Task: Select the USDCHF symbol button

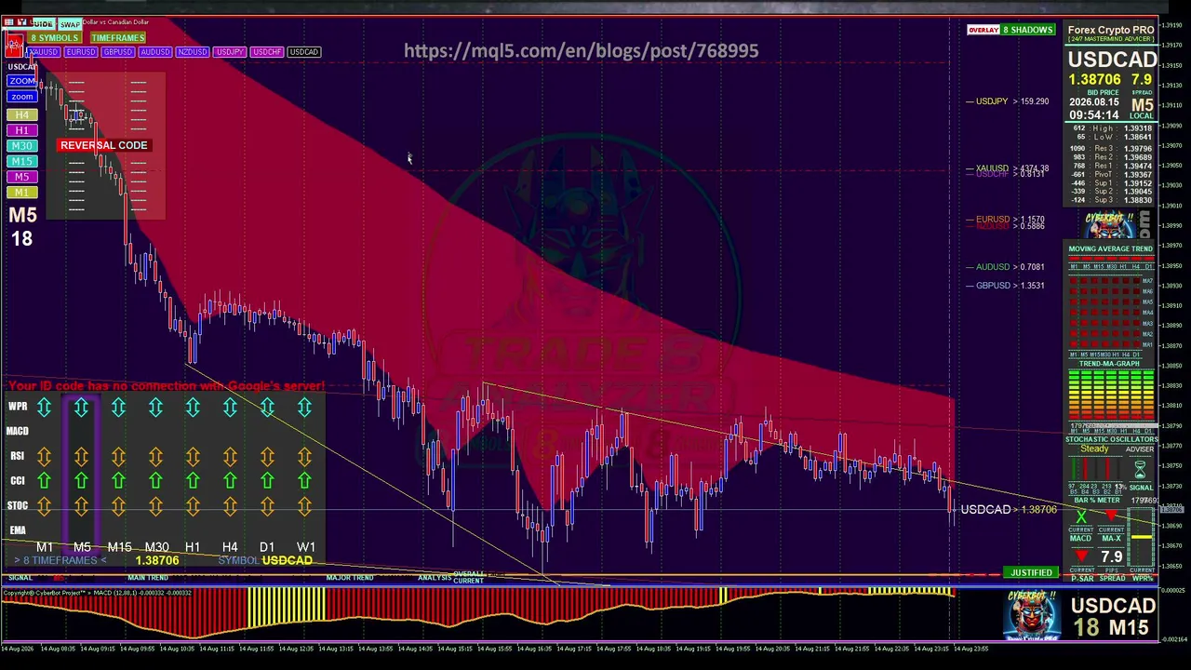Action: click(x=267, y=52)
